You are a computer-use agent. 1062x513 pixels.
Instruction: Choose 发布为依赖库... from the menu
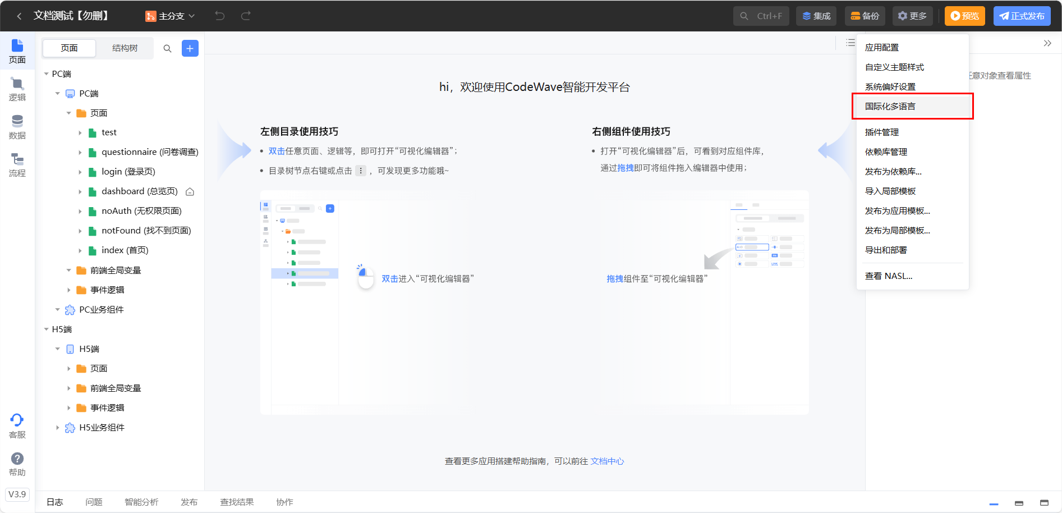[x=913, y=172]
